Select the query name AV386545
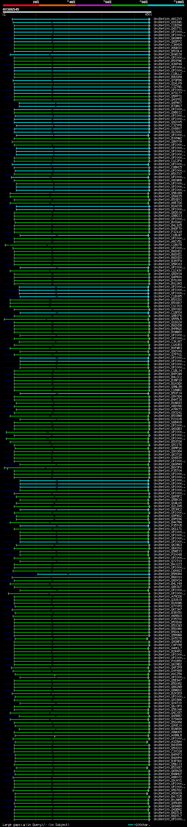This screenshot has height=827, width=187. (x=11, y=9)
